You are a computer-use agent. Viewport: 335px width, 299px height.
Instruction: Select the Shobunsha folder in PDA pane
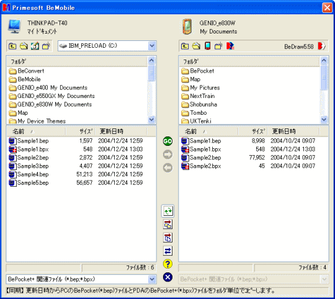pos(199,104)
